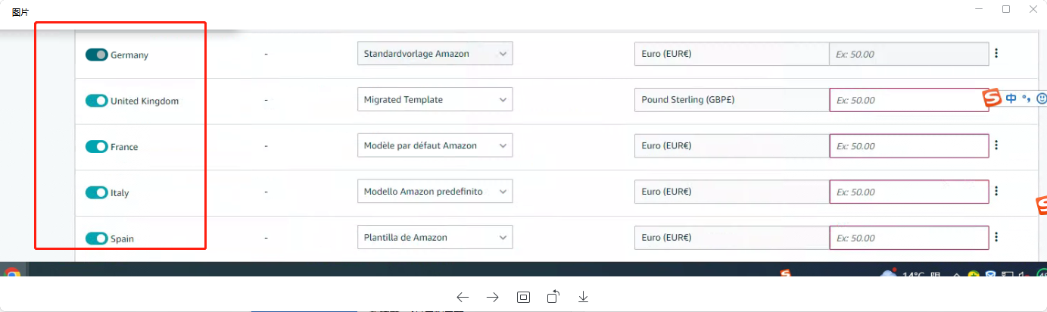
Task: Focus the United Kingdom price input field
Action: (908, 100)
